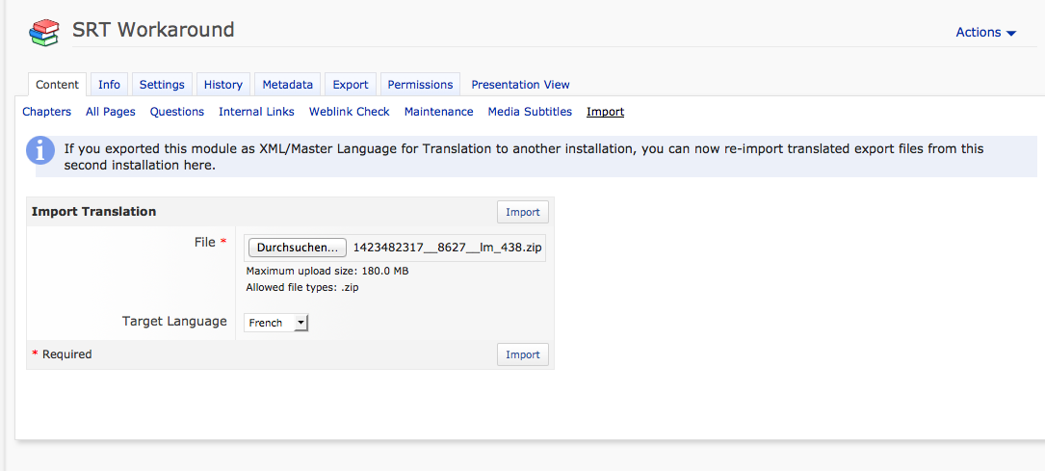Image resolution: width=1045 pixels, height=471 pixels.
Task: Go to the Settings tab
Action: pos(162,85)
